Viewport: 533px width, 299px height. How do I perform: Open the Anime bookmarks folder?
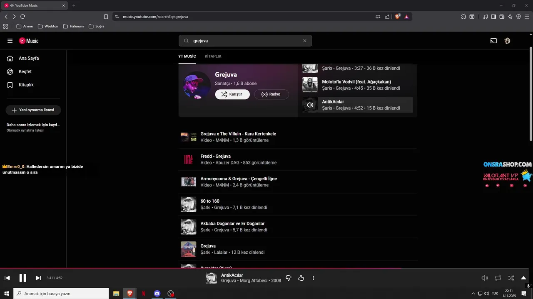coord(25,26)
